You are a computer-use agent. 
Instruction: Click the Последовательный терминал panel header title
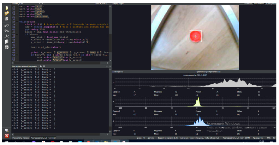(25, 66)
